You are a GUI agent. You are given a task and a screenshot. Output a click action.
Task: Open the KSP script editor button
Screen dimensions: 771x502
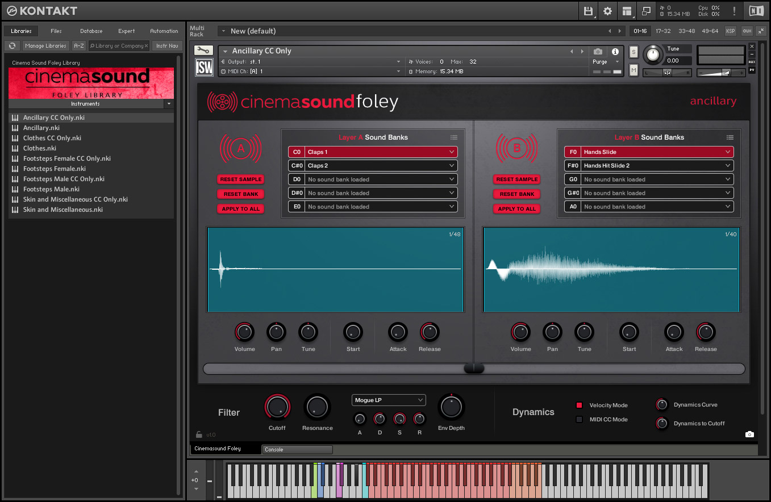(x=731, y=31)
